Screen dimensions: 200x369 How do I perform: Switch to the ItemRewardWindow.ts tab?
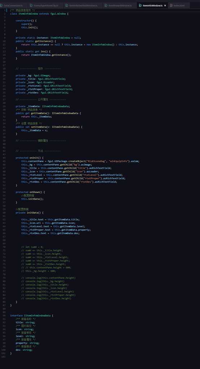click(x=120, y=5)
